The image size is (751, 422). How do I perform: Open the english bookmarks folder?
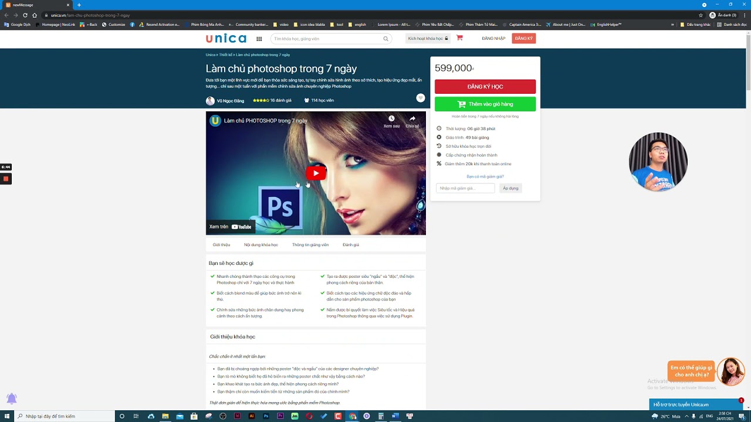tap(357, 25)
